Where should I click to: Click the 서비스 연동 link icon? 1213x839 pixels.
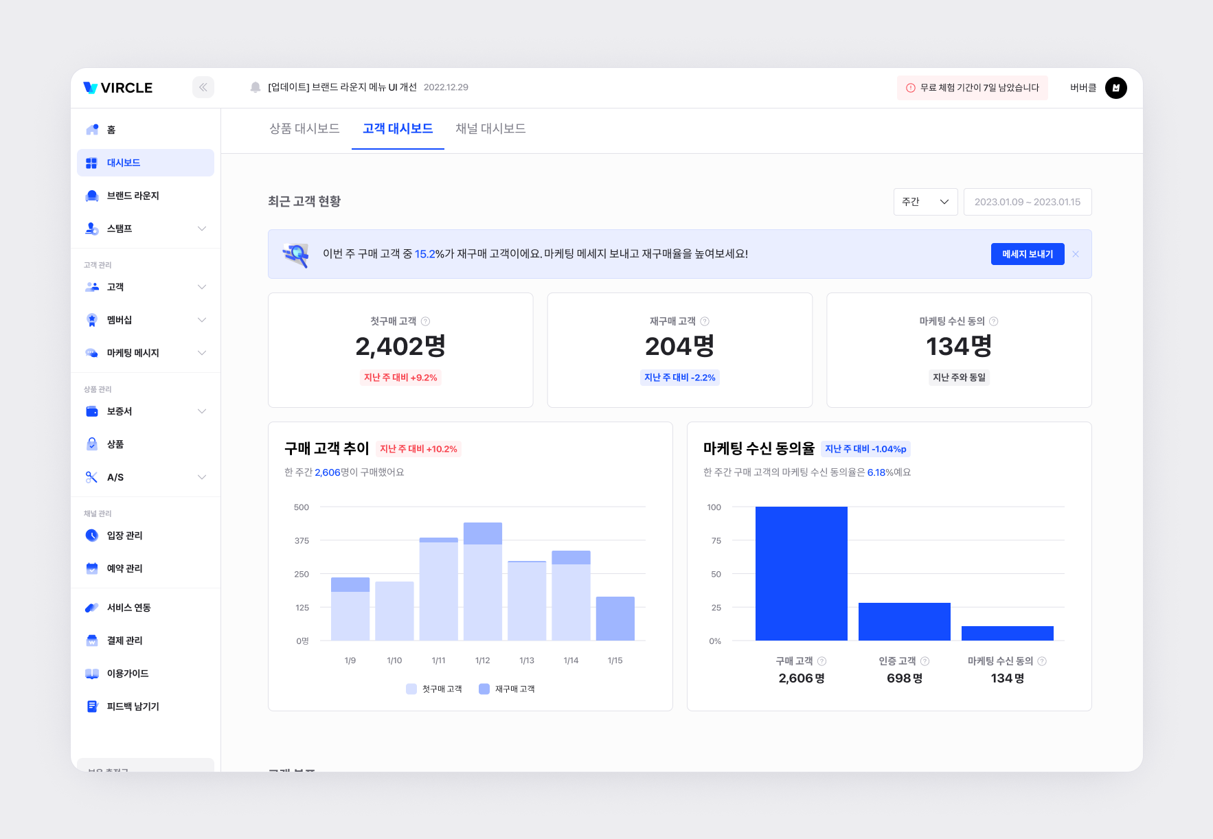92,608
